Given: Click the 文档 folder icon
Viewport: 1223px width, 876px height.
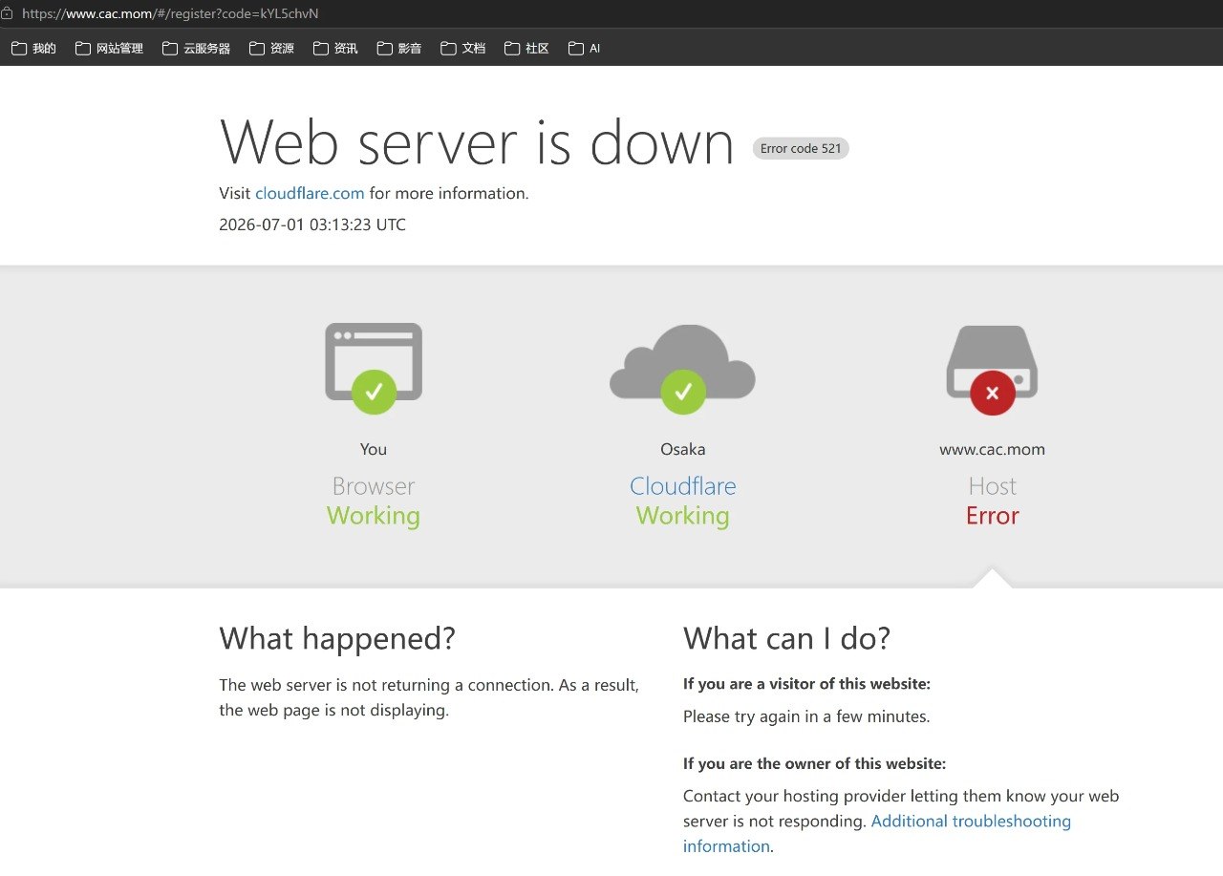Looking at the screenshot, I should pos(448,48).
